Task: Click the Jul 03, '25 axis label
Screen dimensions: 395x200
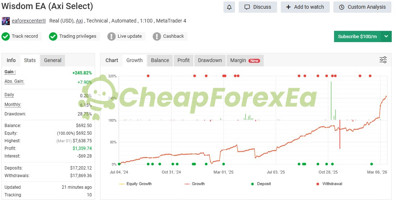Action: 276,172
